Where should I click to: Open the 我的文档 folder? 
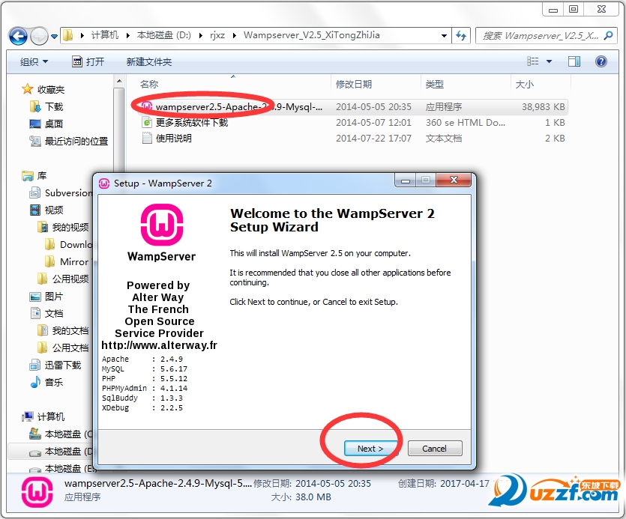(70, 330)
